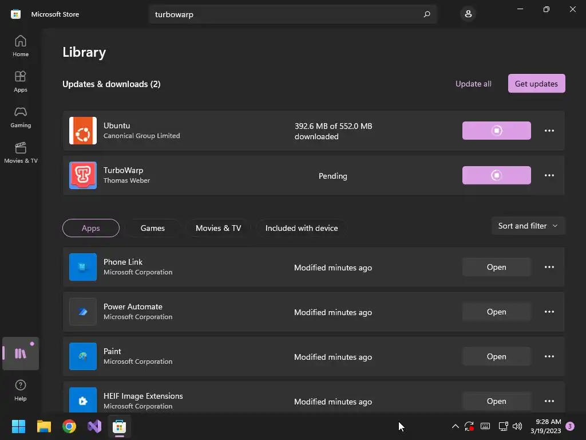Open HEIF Image Extensions
The width and height of the screenshot is (586, 440).
(496, 400)
